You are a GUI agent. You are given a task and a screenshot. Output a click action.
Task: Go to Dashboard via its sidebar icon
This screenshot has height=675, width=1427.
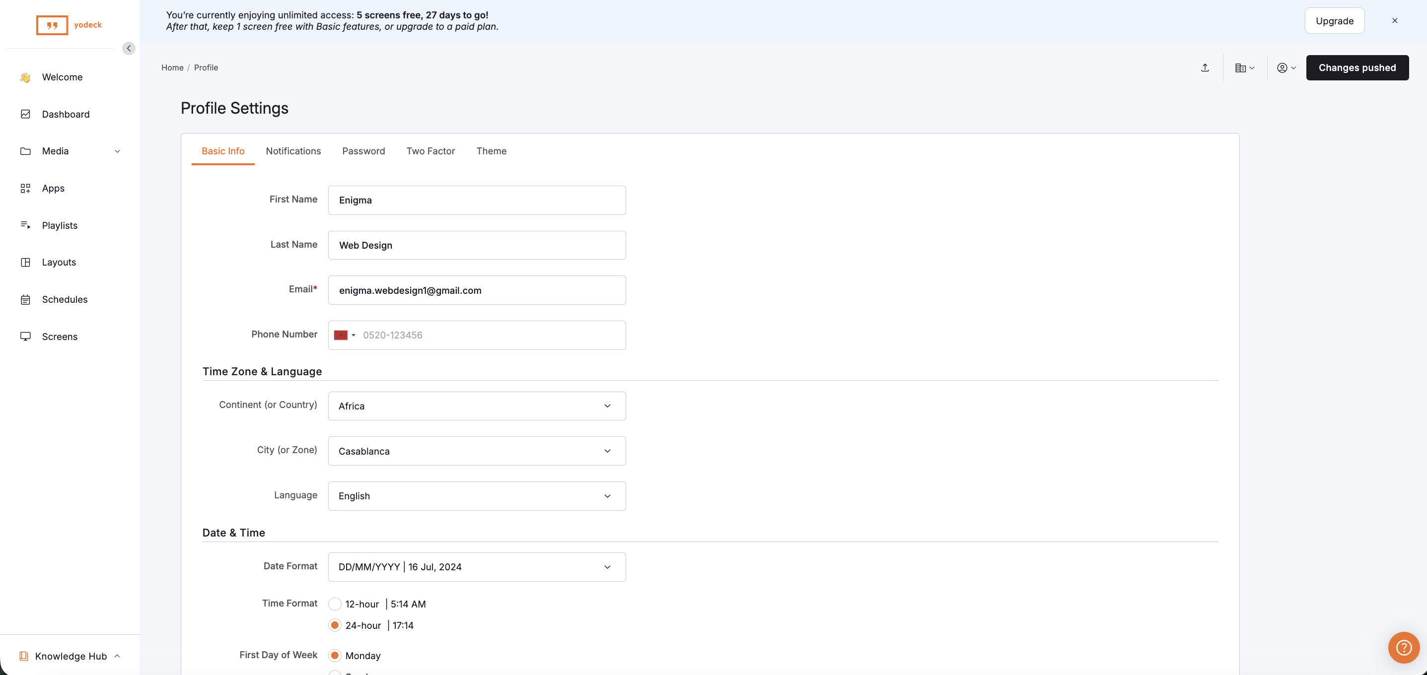point(25,114)
